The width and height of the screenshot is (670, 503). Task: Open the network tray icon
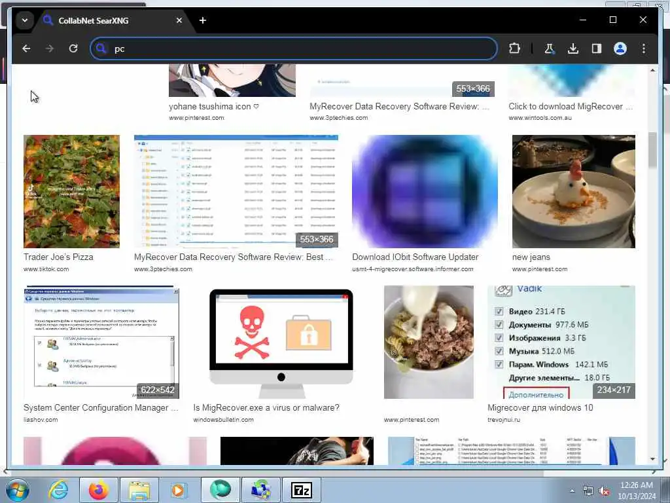(x=588, y=491)
